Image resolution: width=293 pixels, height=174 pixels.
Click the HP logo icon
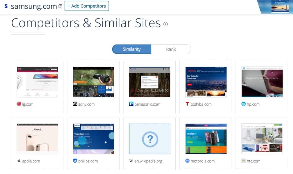[244, 104]
